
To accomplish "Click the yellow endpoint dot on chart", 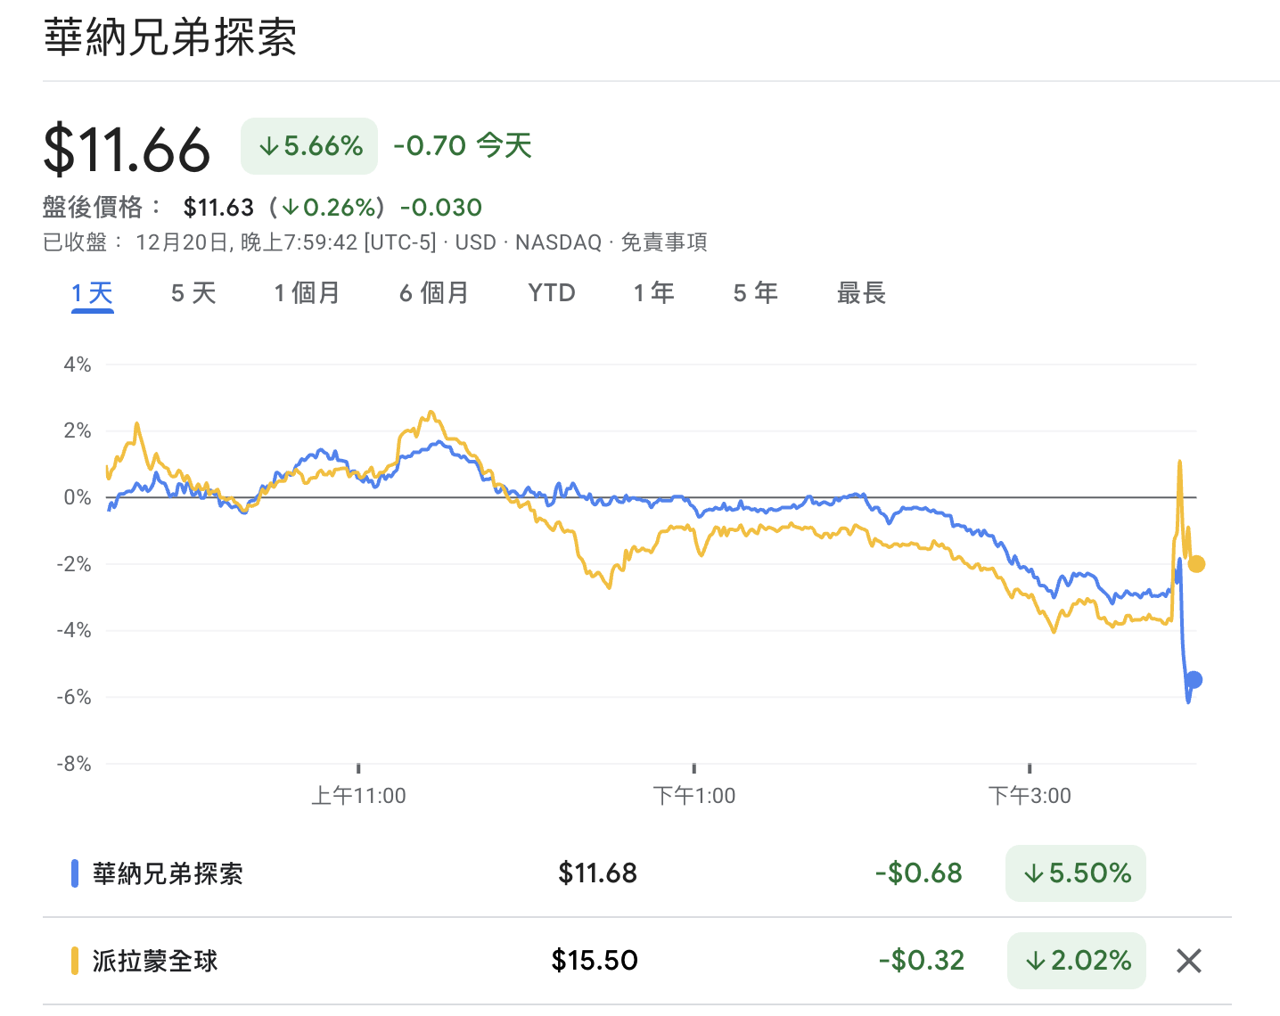I will [x=1196, y=563].
